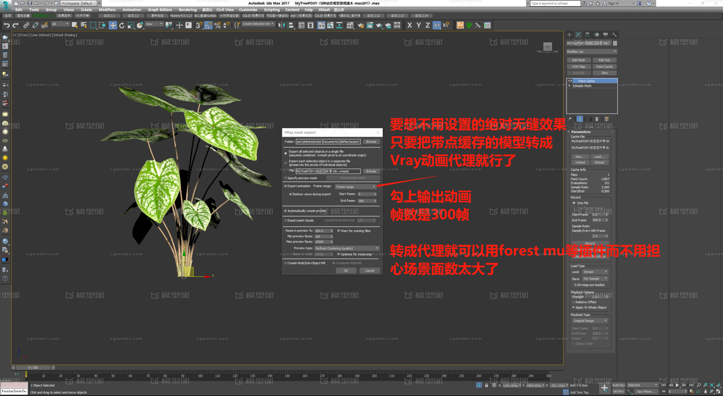The height and width of the screenshot is (396, 723).
Task: Toggle Point Cache modifier eye visibility
Action: pos(570,81)
